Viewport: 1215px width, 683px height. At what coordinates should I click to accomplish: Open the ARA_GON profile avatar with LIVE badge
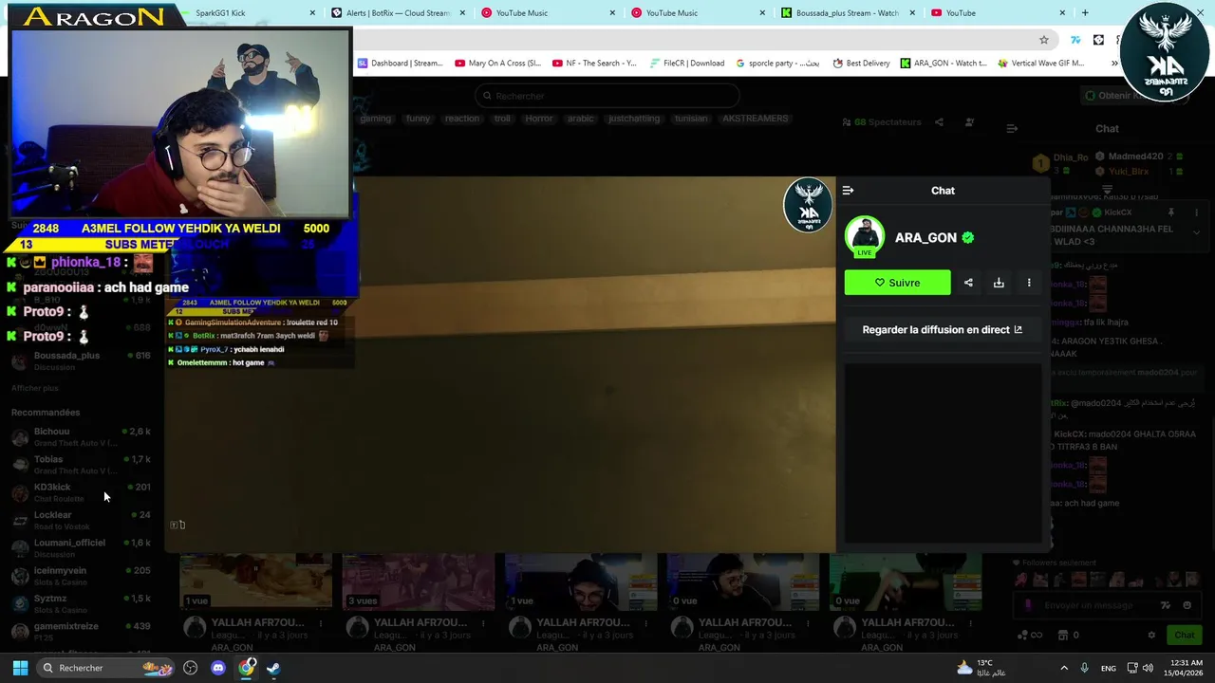click(x=864, y=237)
